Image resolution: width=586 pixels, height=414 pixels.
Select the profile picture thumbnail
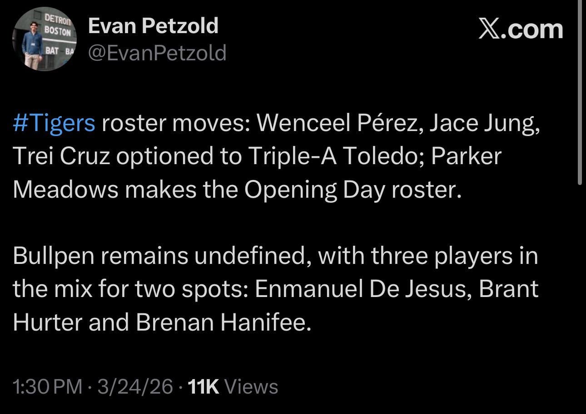[43, 39]
